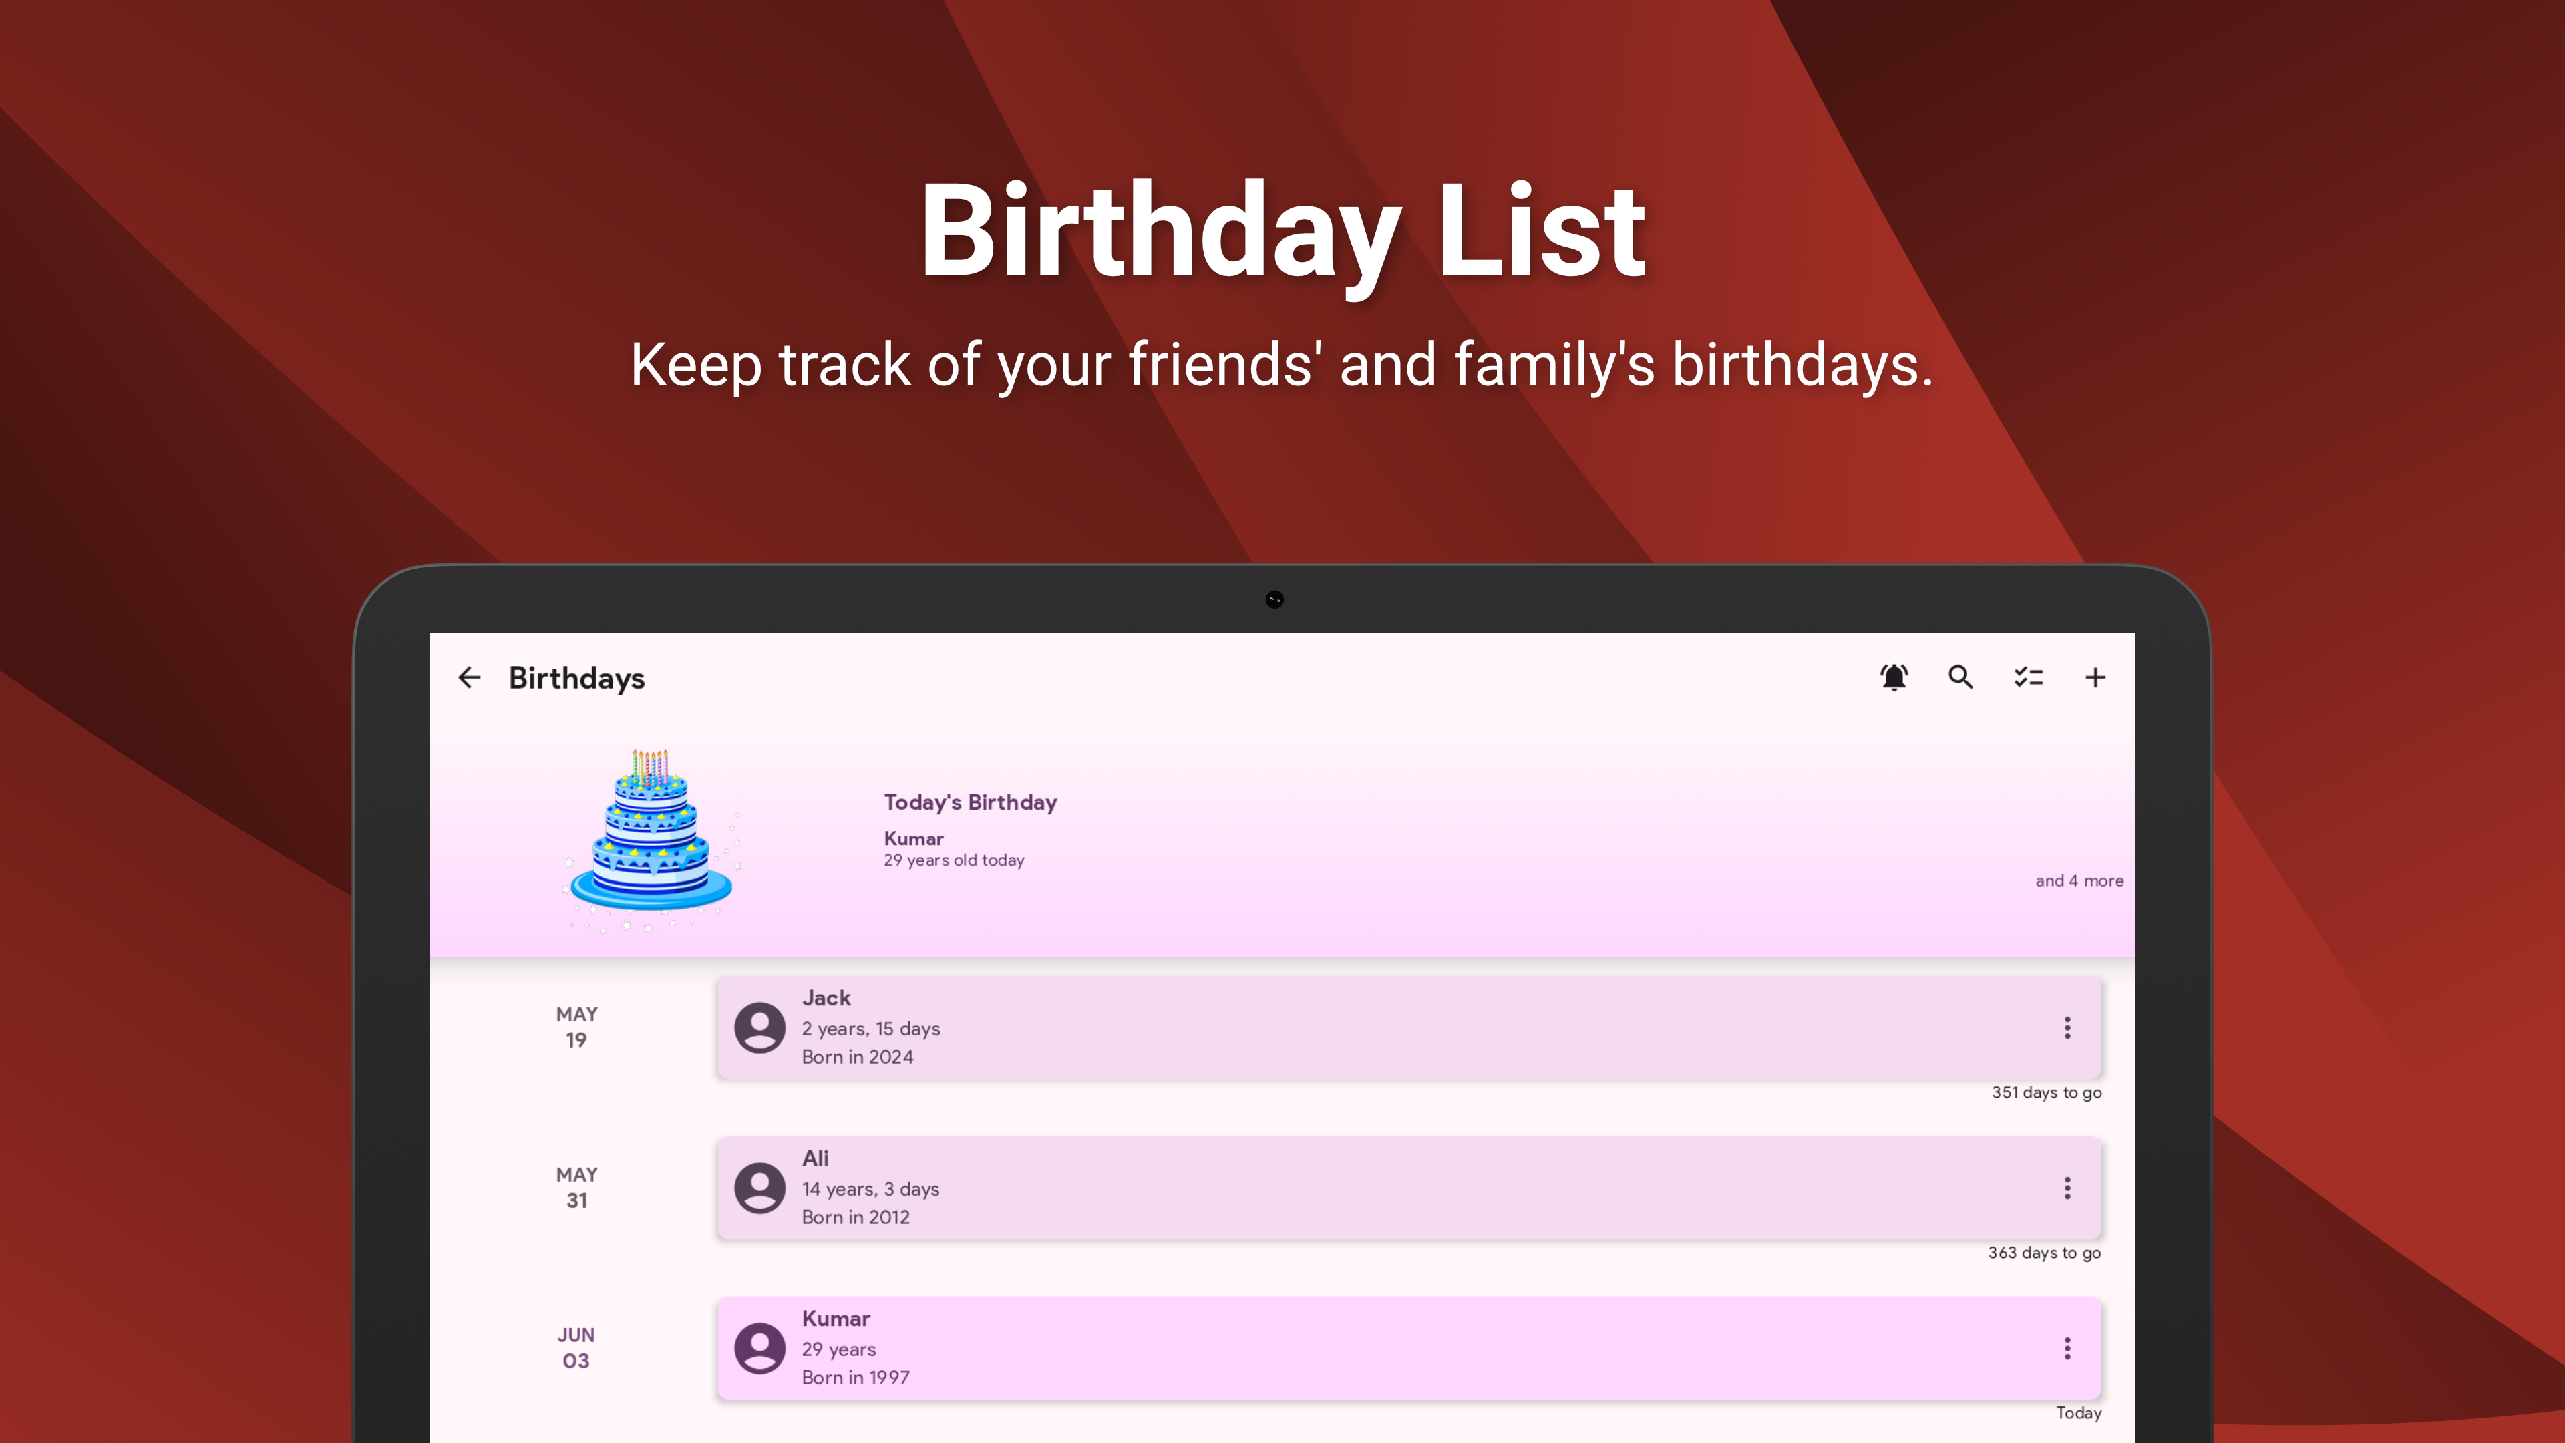Open the search magnifier icon
The height and width of the screenshot is (1443, 2565).
pos(1960,677)
